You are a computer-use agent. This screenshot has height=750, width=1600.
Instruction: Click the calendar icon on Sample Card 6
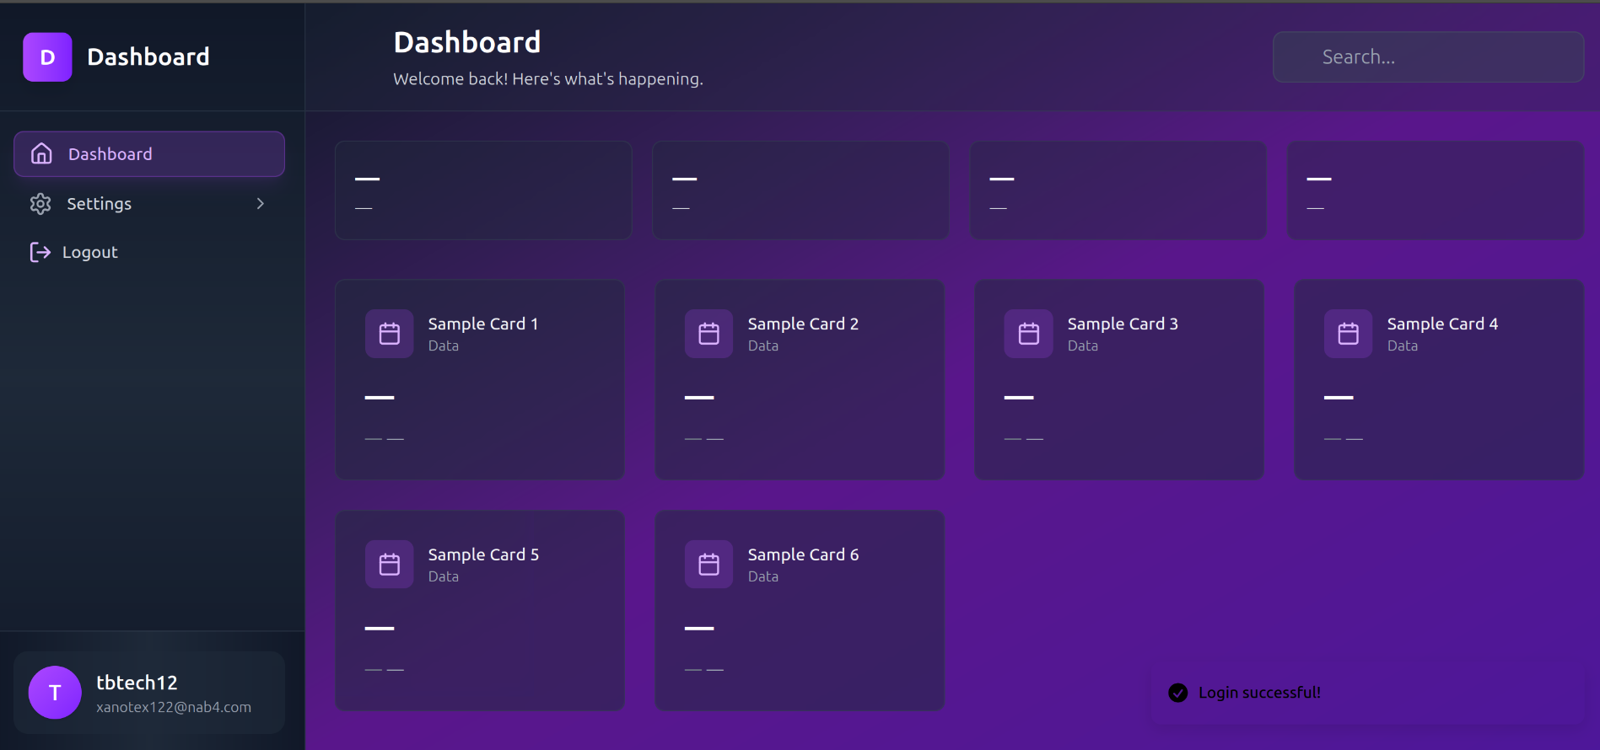pos(709,565)
